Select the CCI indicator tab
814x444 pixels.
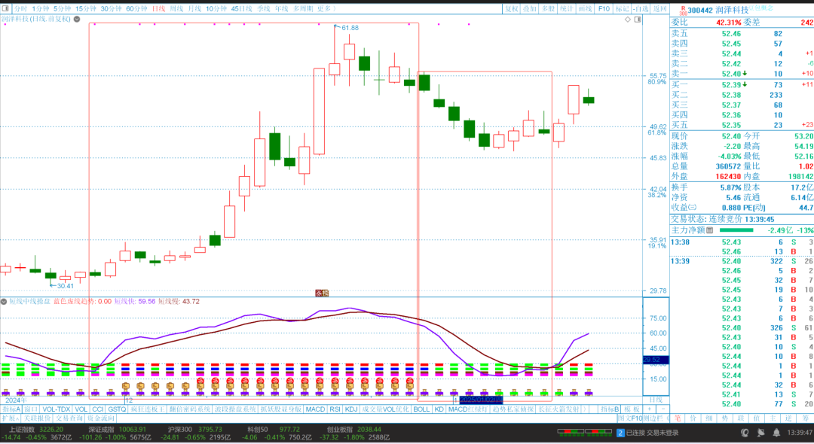(x=97, y=409)
